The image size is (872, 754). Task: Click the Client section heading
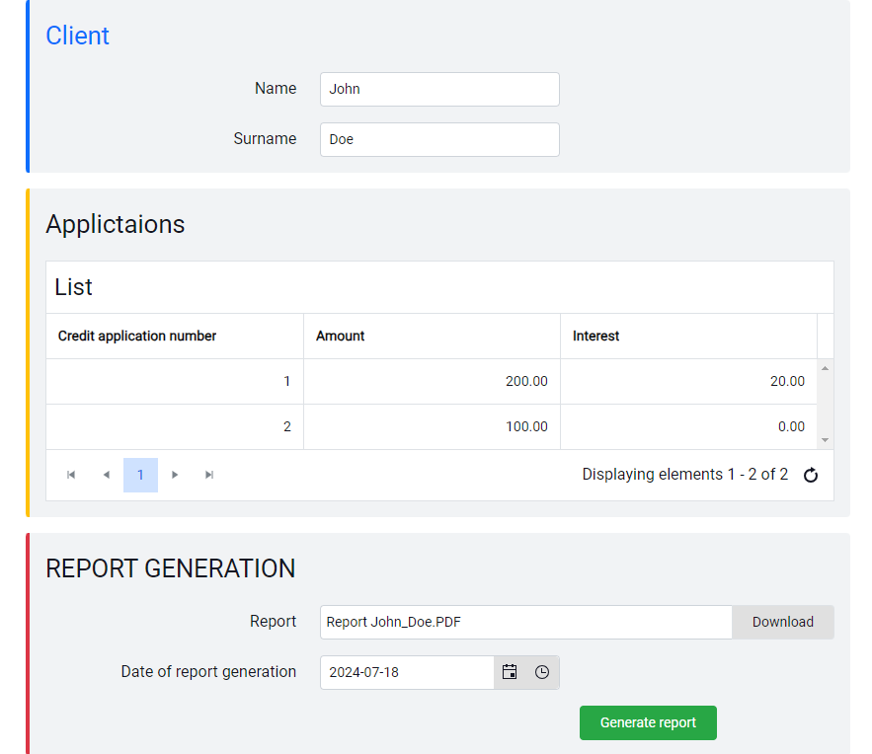tap(77, 36)
